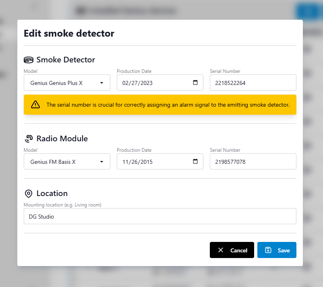This screenshot has width=323, height=287.
Task: Click the Location section heading text
Action: click(x=52, y=194)
